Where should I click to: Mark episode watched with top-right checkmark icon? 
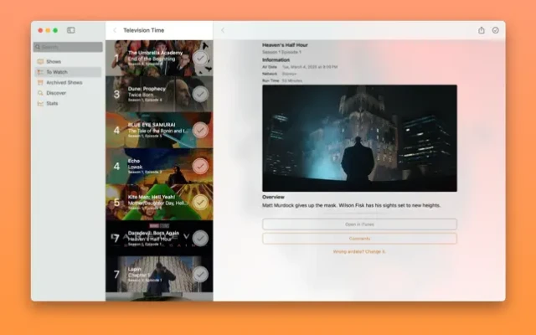pos(496,30)
